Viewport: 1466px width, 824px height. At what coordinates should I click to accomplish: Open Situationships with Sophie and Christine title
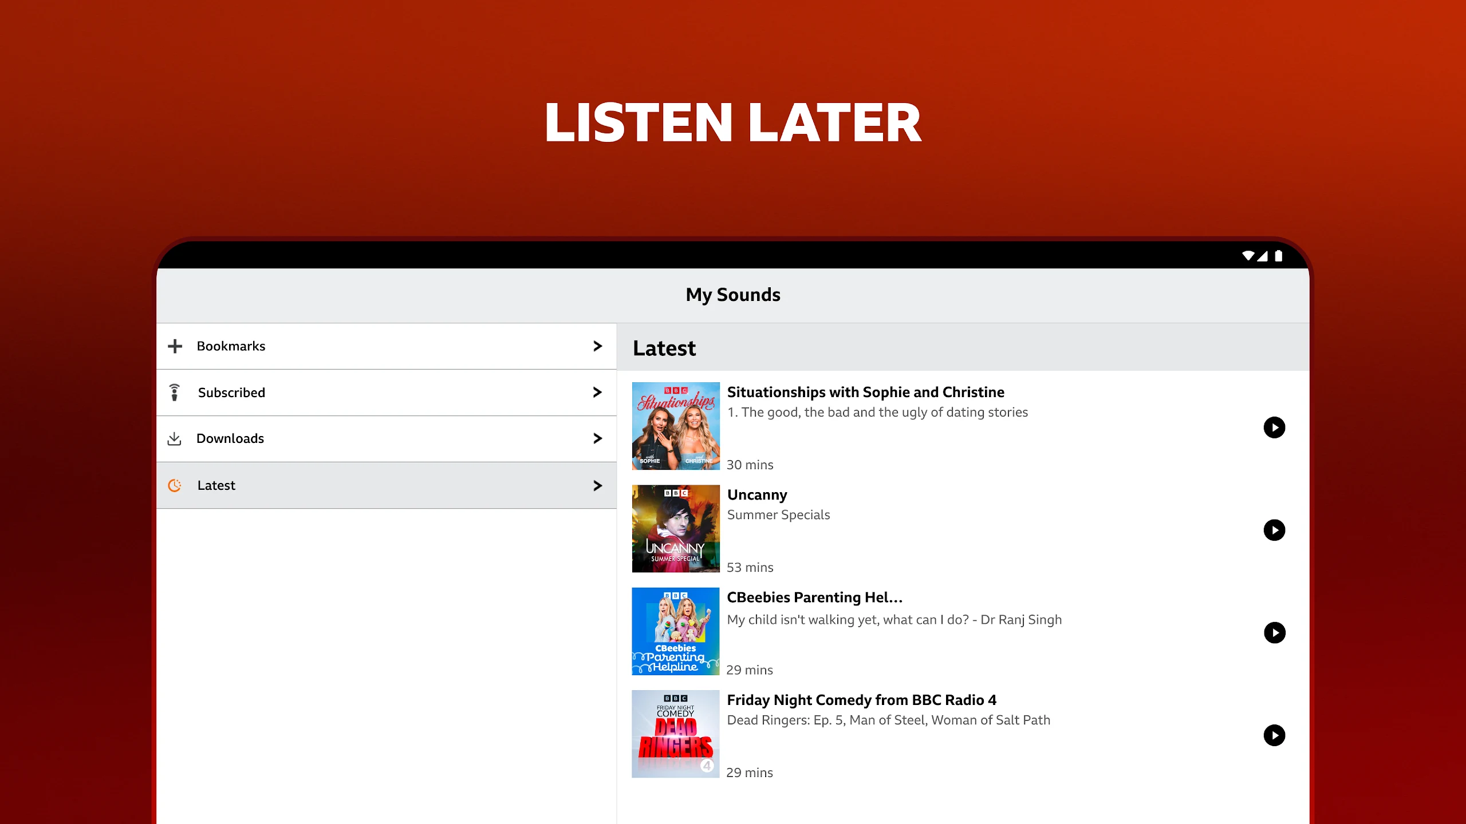point(865,392)
